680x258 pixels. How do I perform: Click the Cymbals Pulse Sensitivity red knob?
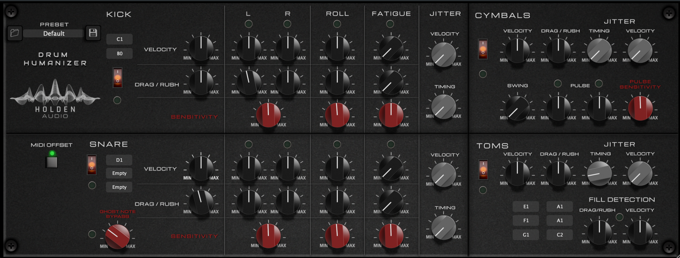(x=640, y=108)
